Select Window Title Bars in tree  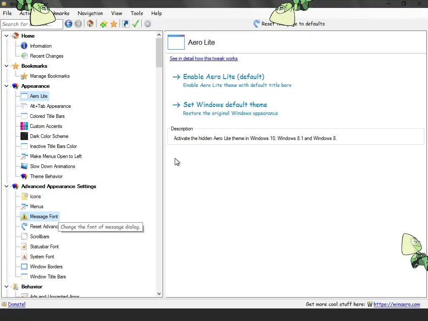(48, 277)
